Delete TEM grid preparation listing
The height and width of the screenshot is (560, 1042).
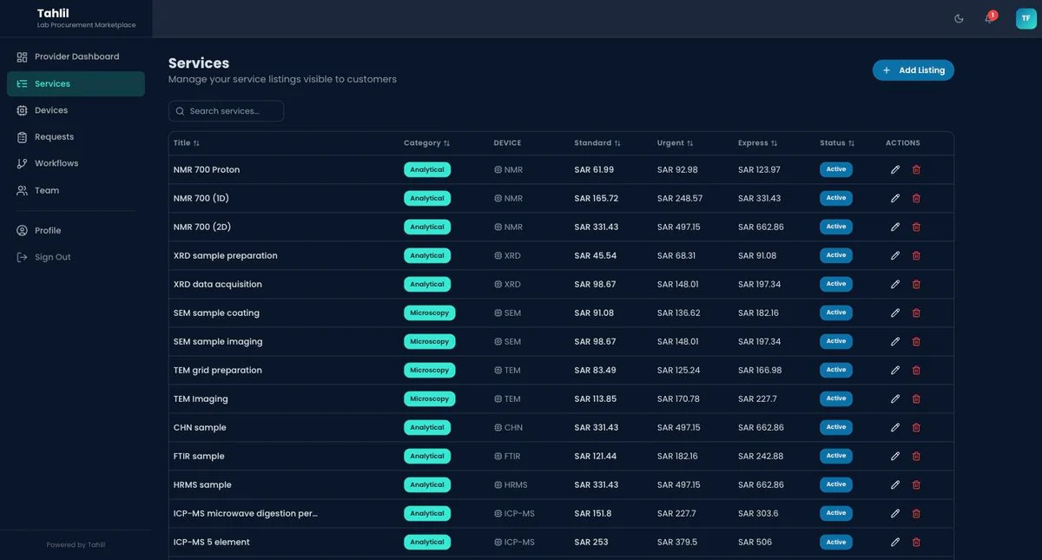click(x=916, y=370)
